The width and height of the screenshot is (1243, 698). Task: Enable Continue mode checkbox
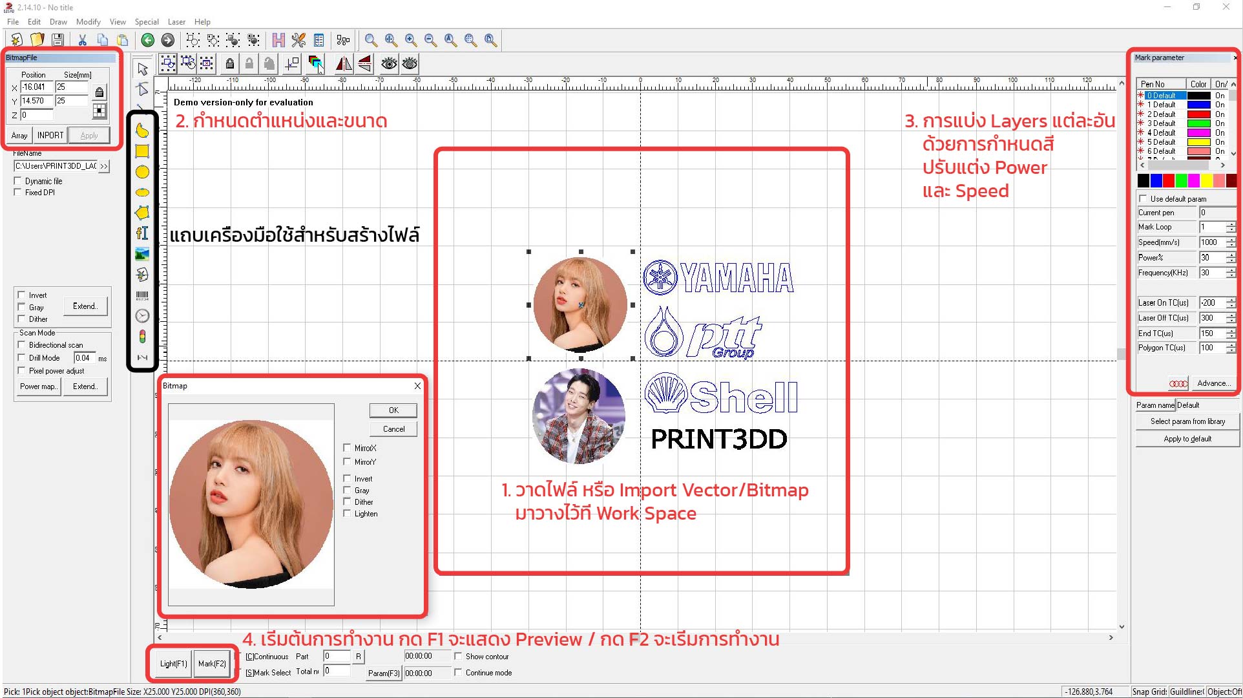pos(458,672)
